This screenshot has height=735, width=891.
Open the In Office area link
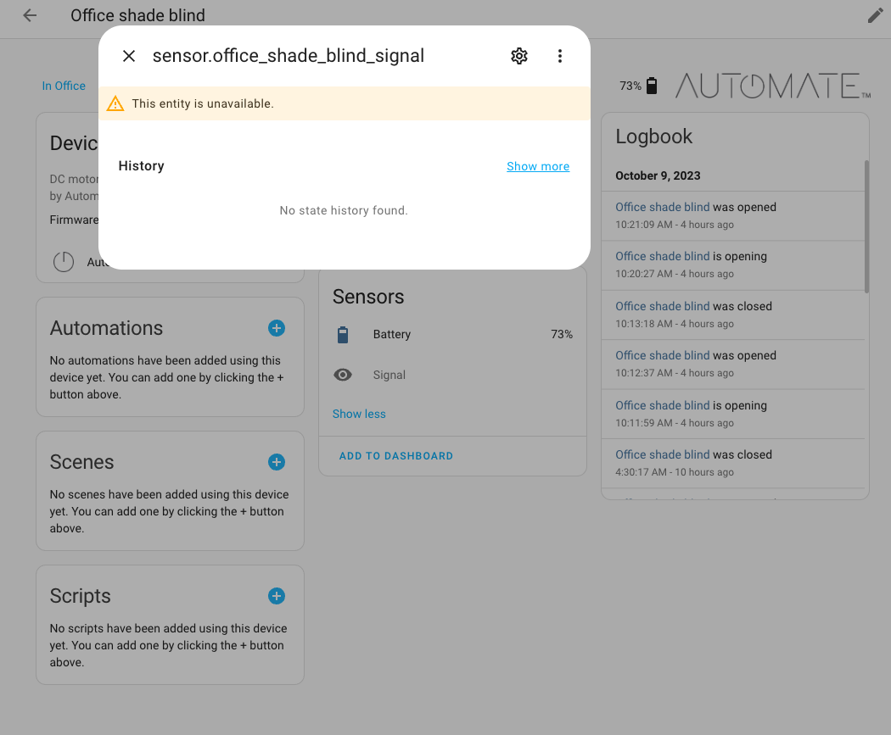pos(64,86)
